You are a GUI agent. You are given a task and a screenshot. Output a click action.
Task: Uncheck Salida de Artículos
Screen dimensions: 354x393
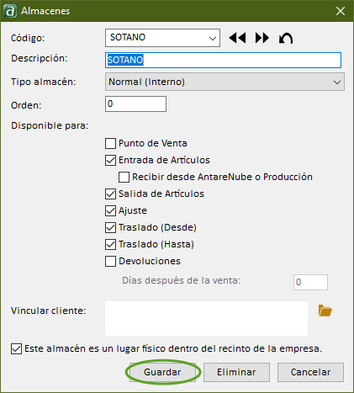(110, 194)
